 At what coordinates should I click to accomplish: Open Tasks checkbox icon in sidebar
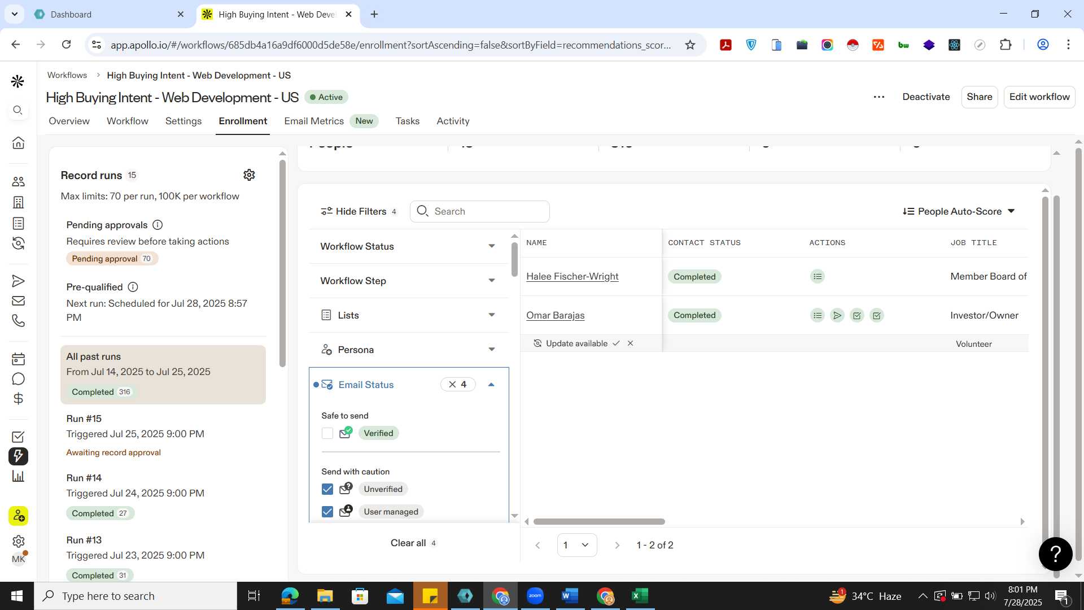click(x=18, y=437)
